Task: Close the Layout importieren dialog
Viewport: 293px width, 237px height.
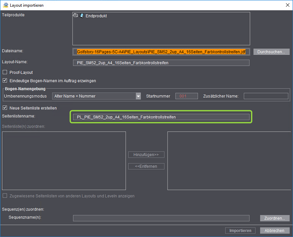Action: [287, 5]
